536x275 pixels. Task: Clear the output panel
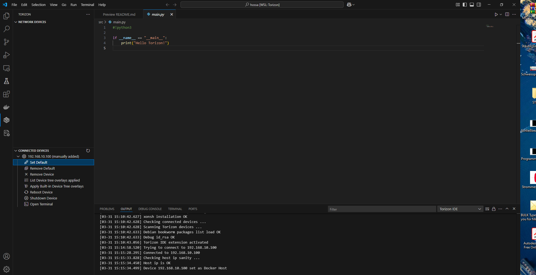[x=487, y=209]
